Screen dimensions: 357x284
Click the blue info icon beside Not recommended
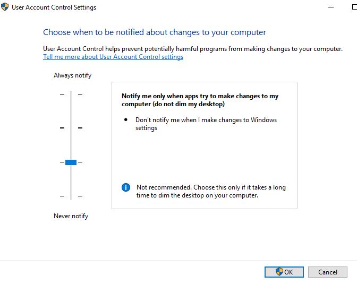coord(126,187)
